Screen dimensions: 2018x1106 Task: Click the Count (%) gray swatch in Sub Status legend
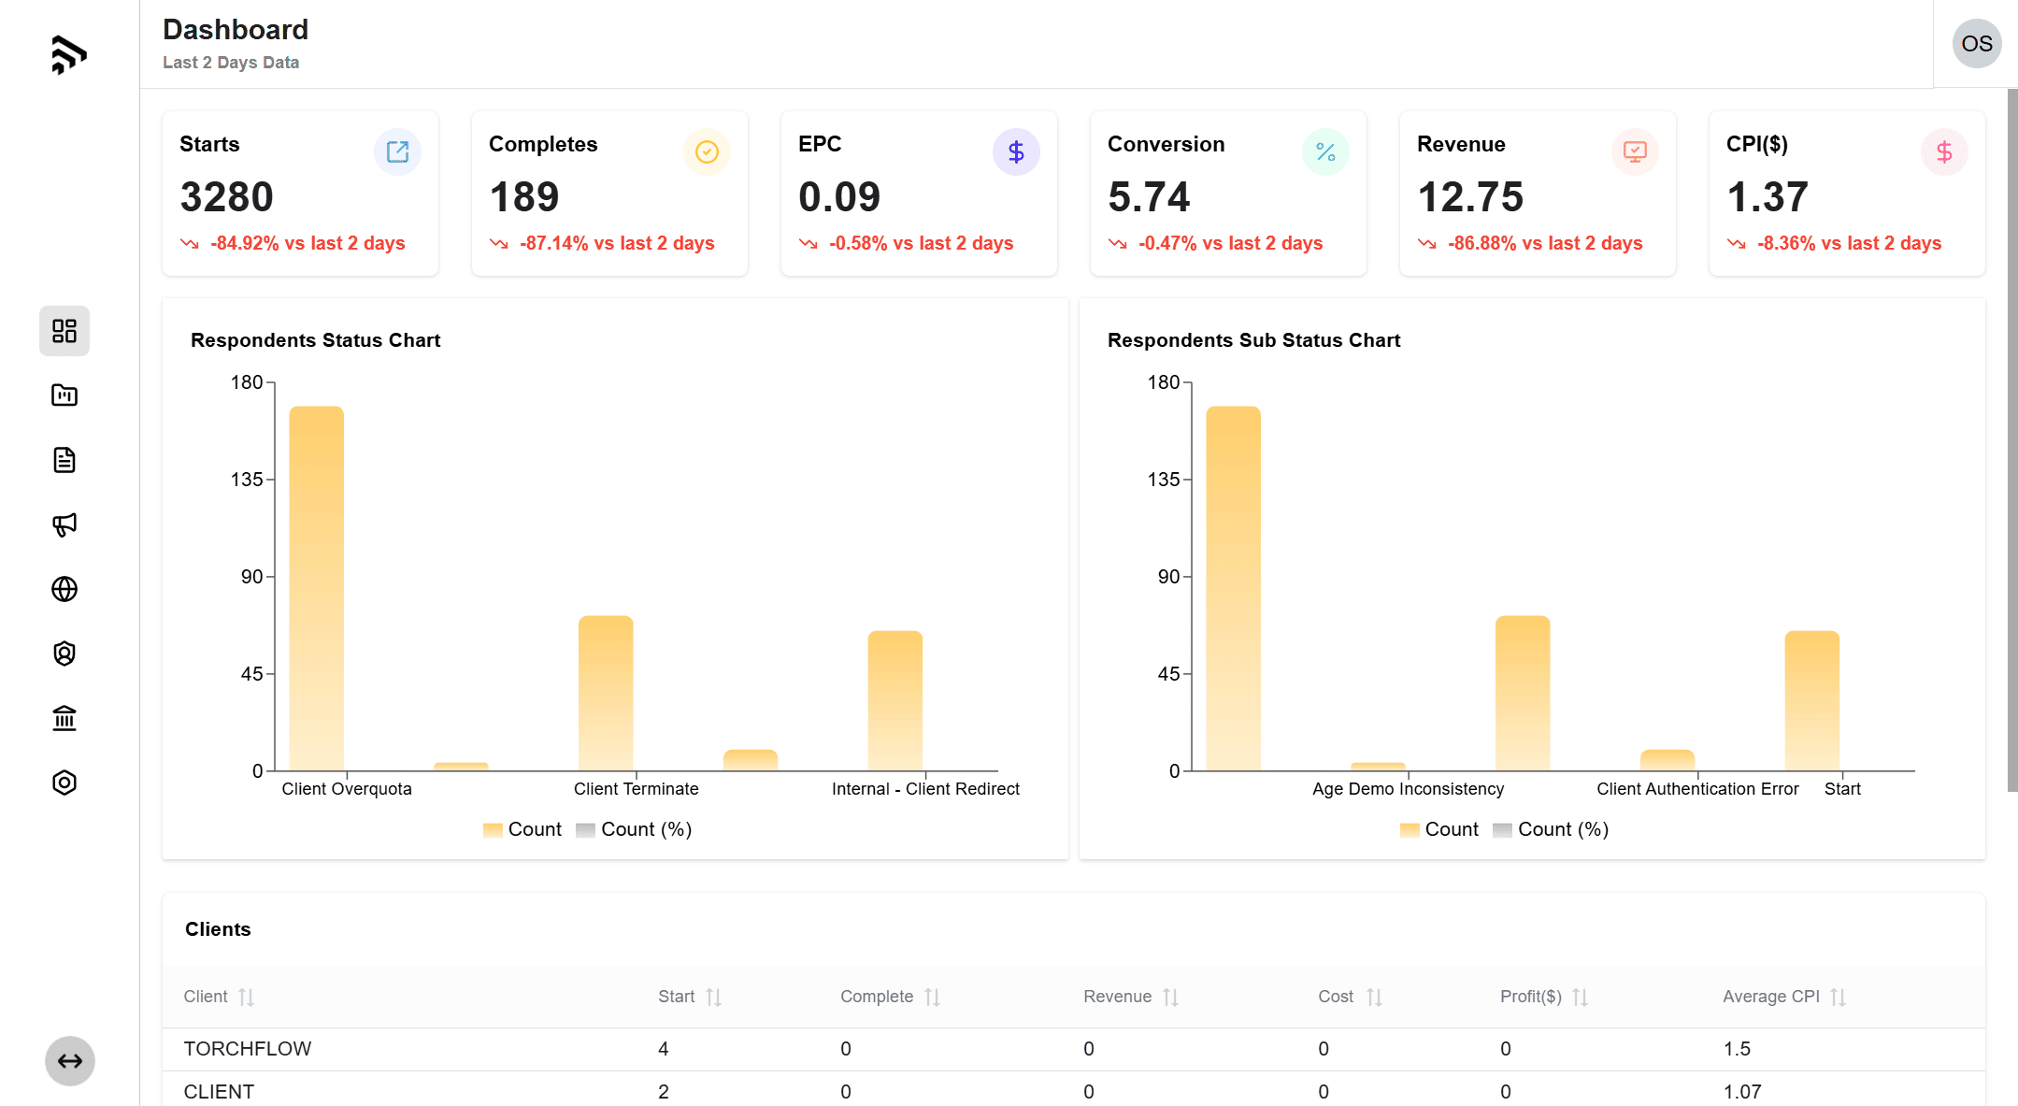[x=1502, y=830]
